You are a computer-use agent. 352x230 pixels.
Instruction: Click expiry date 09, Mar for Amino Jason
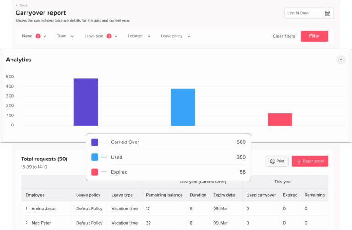pos(220,208)
